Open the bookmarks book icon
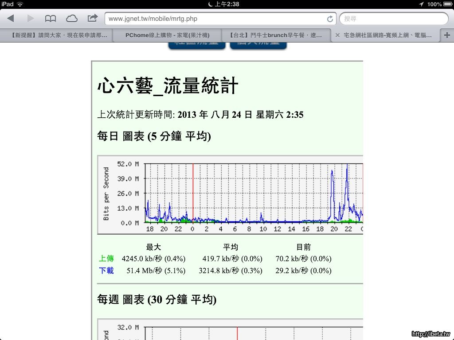The width and height of the screenshot is (454, 340). (x=51, y=19)
